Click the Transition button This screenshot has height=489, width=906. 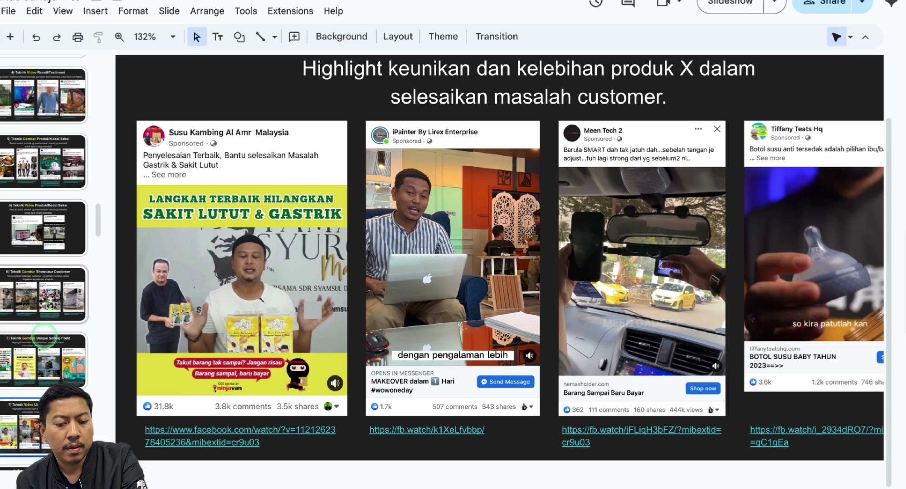coord(497,37)
